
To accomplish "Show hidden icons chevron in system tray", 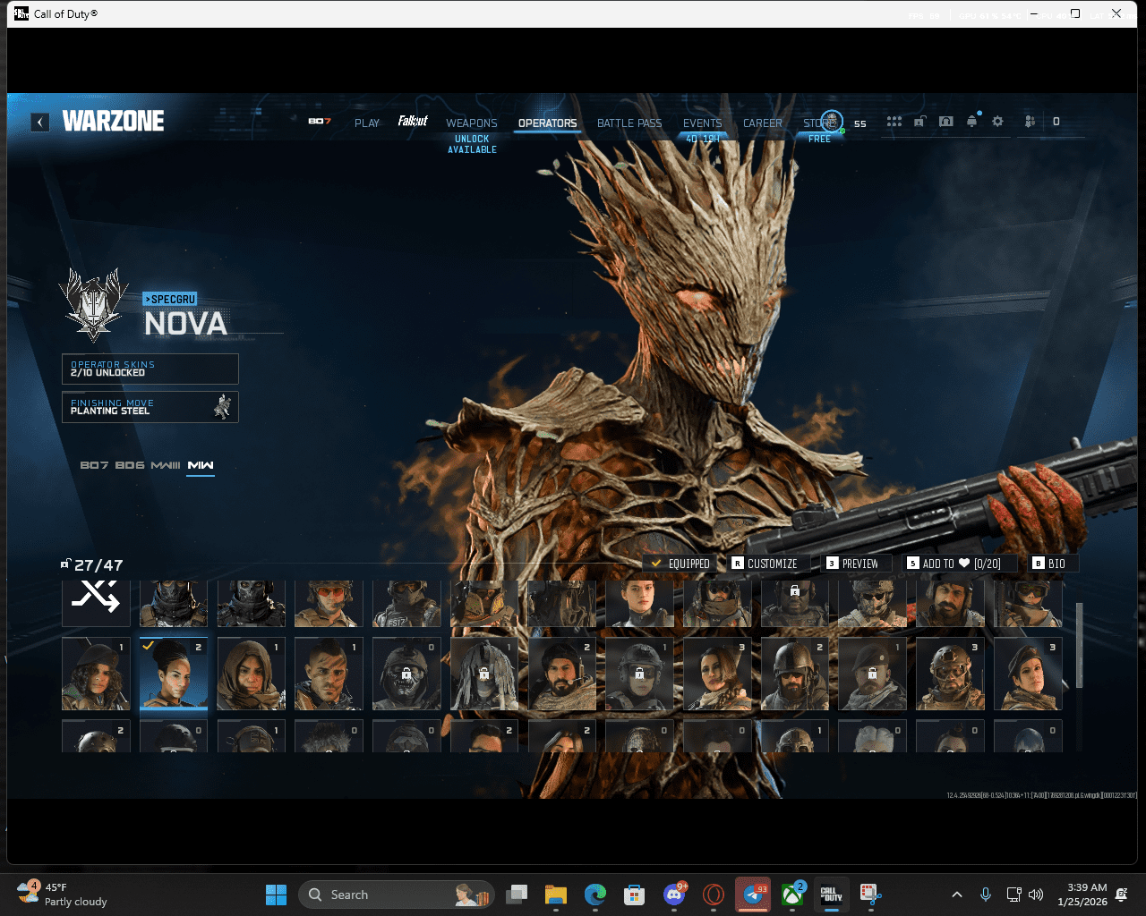I will coord(956,895).
